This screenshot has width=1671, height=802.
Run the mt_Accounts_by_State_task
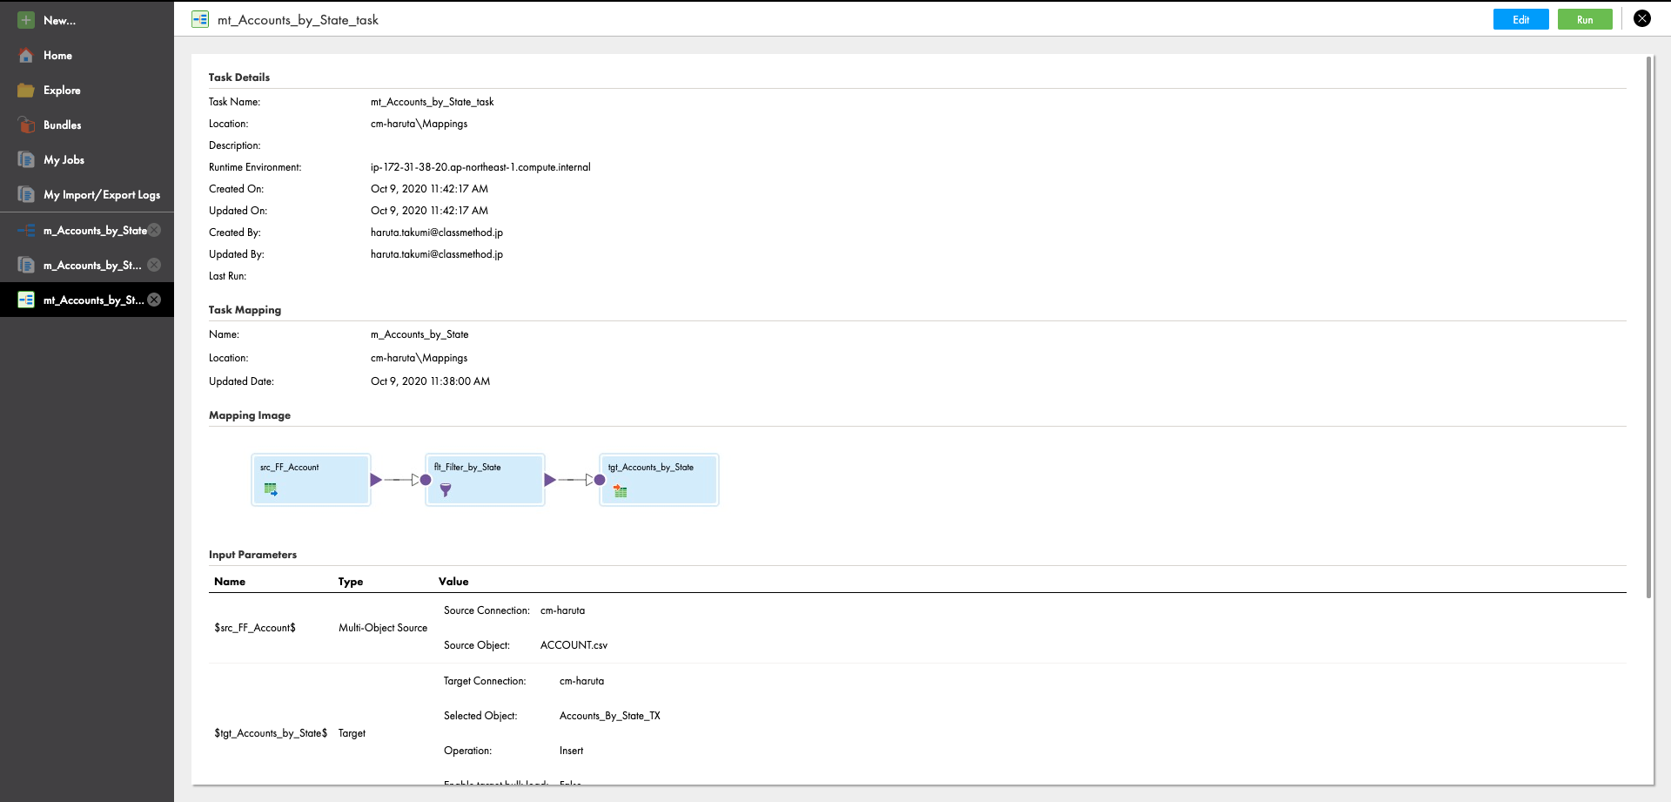point(1585,18)
